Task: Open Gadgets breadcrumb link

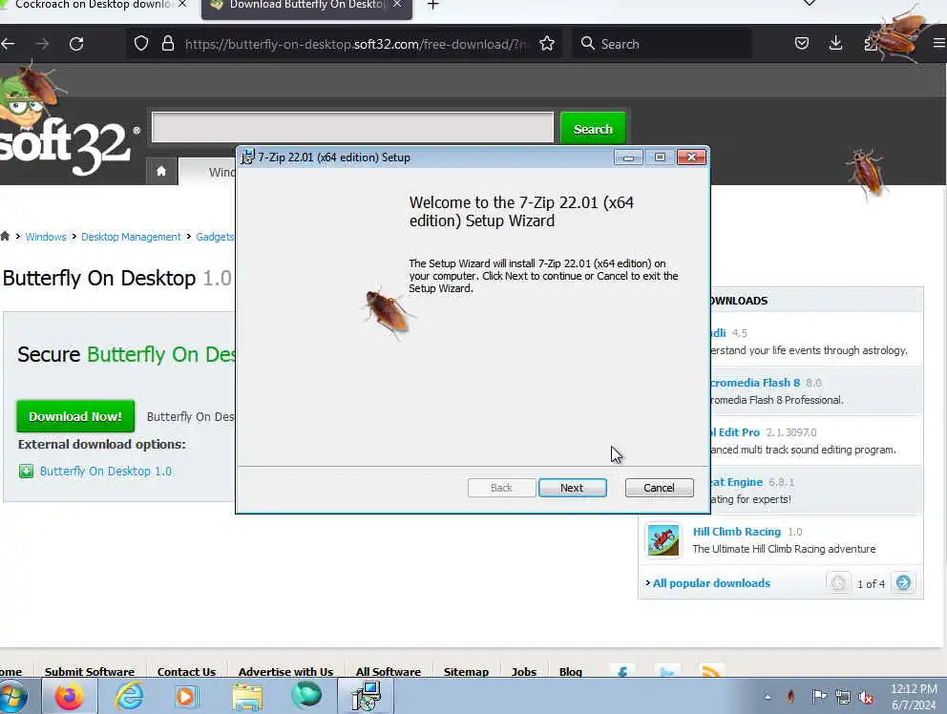Action: 215,237
